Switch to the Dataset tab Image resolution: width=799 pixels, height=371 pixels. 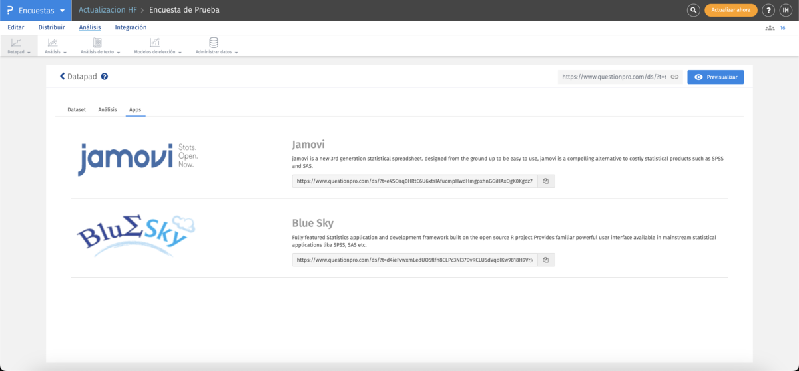pyautogui.click(x=77, y=109)
